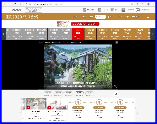The width and height of the screenshot is (157, 124).
Task: Expand the video with the fullscreen arrows icon
Action: point(116,86)
